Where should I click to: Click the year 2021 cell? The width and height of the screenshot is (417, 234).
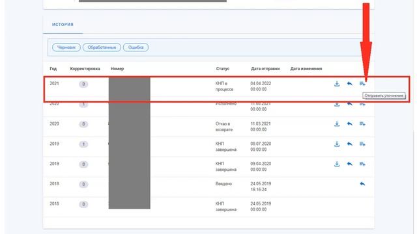click(54, 84)
